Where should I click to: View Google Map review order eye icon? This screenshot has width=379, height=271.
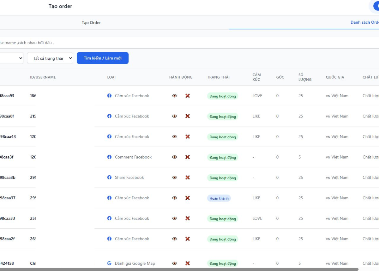(175, 263)
